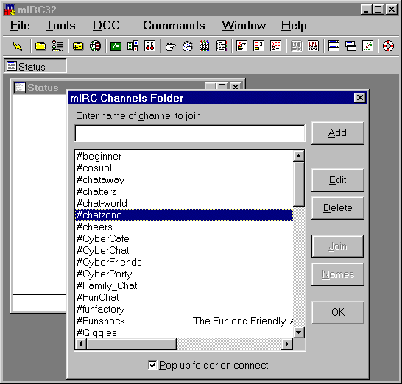The image size is (402, 384).
Task: Close the mIRC Channels Folder dialog
Action: point(360,98)
